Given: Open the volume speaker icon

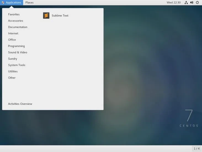Looking at the screenshot, I should coord(192,2).
